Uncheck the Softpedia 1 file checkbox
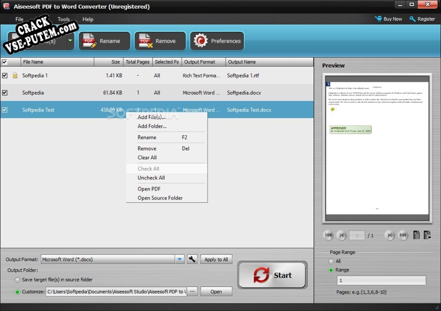Image resolution: width=441 pixels, height=311 pixels. [x=5, y=76]
